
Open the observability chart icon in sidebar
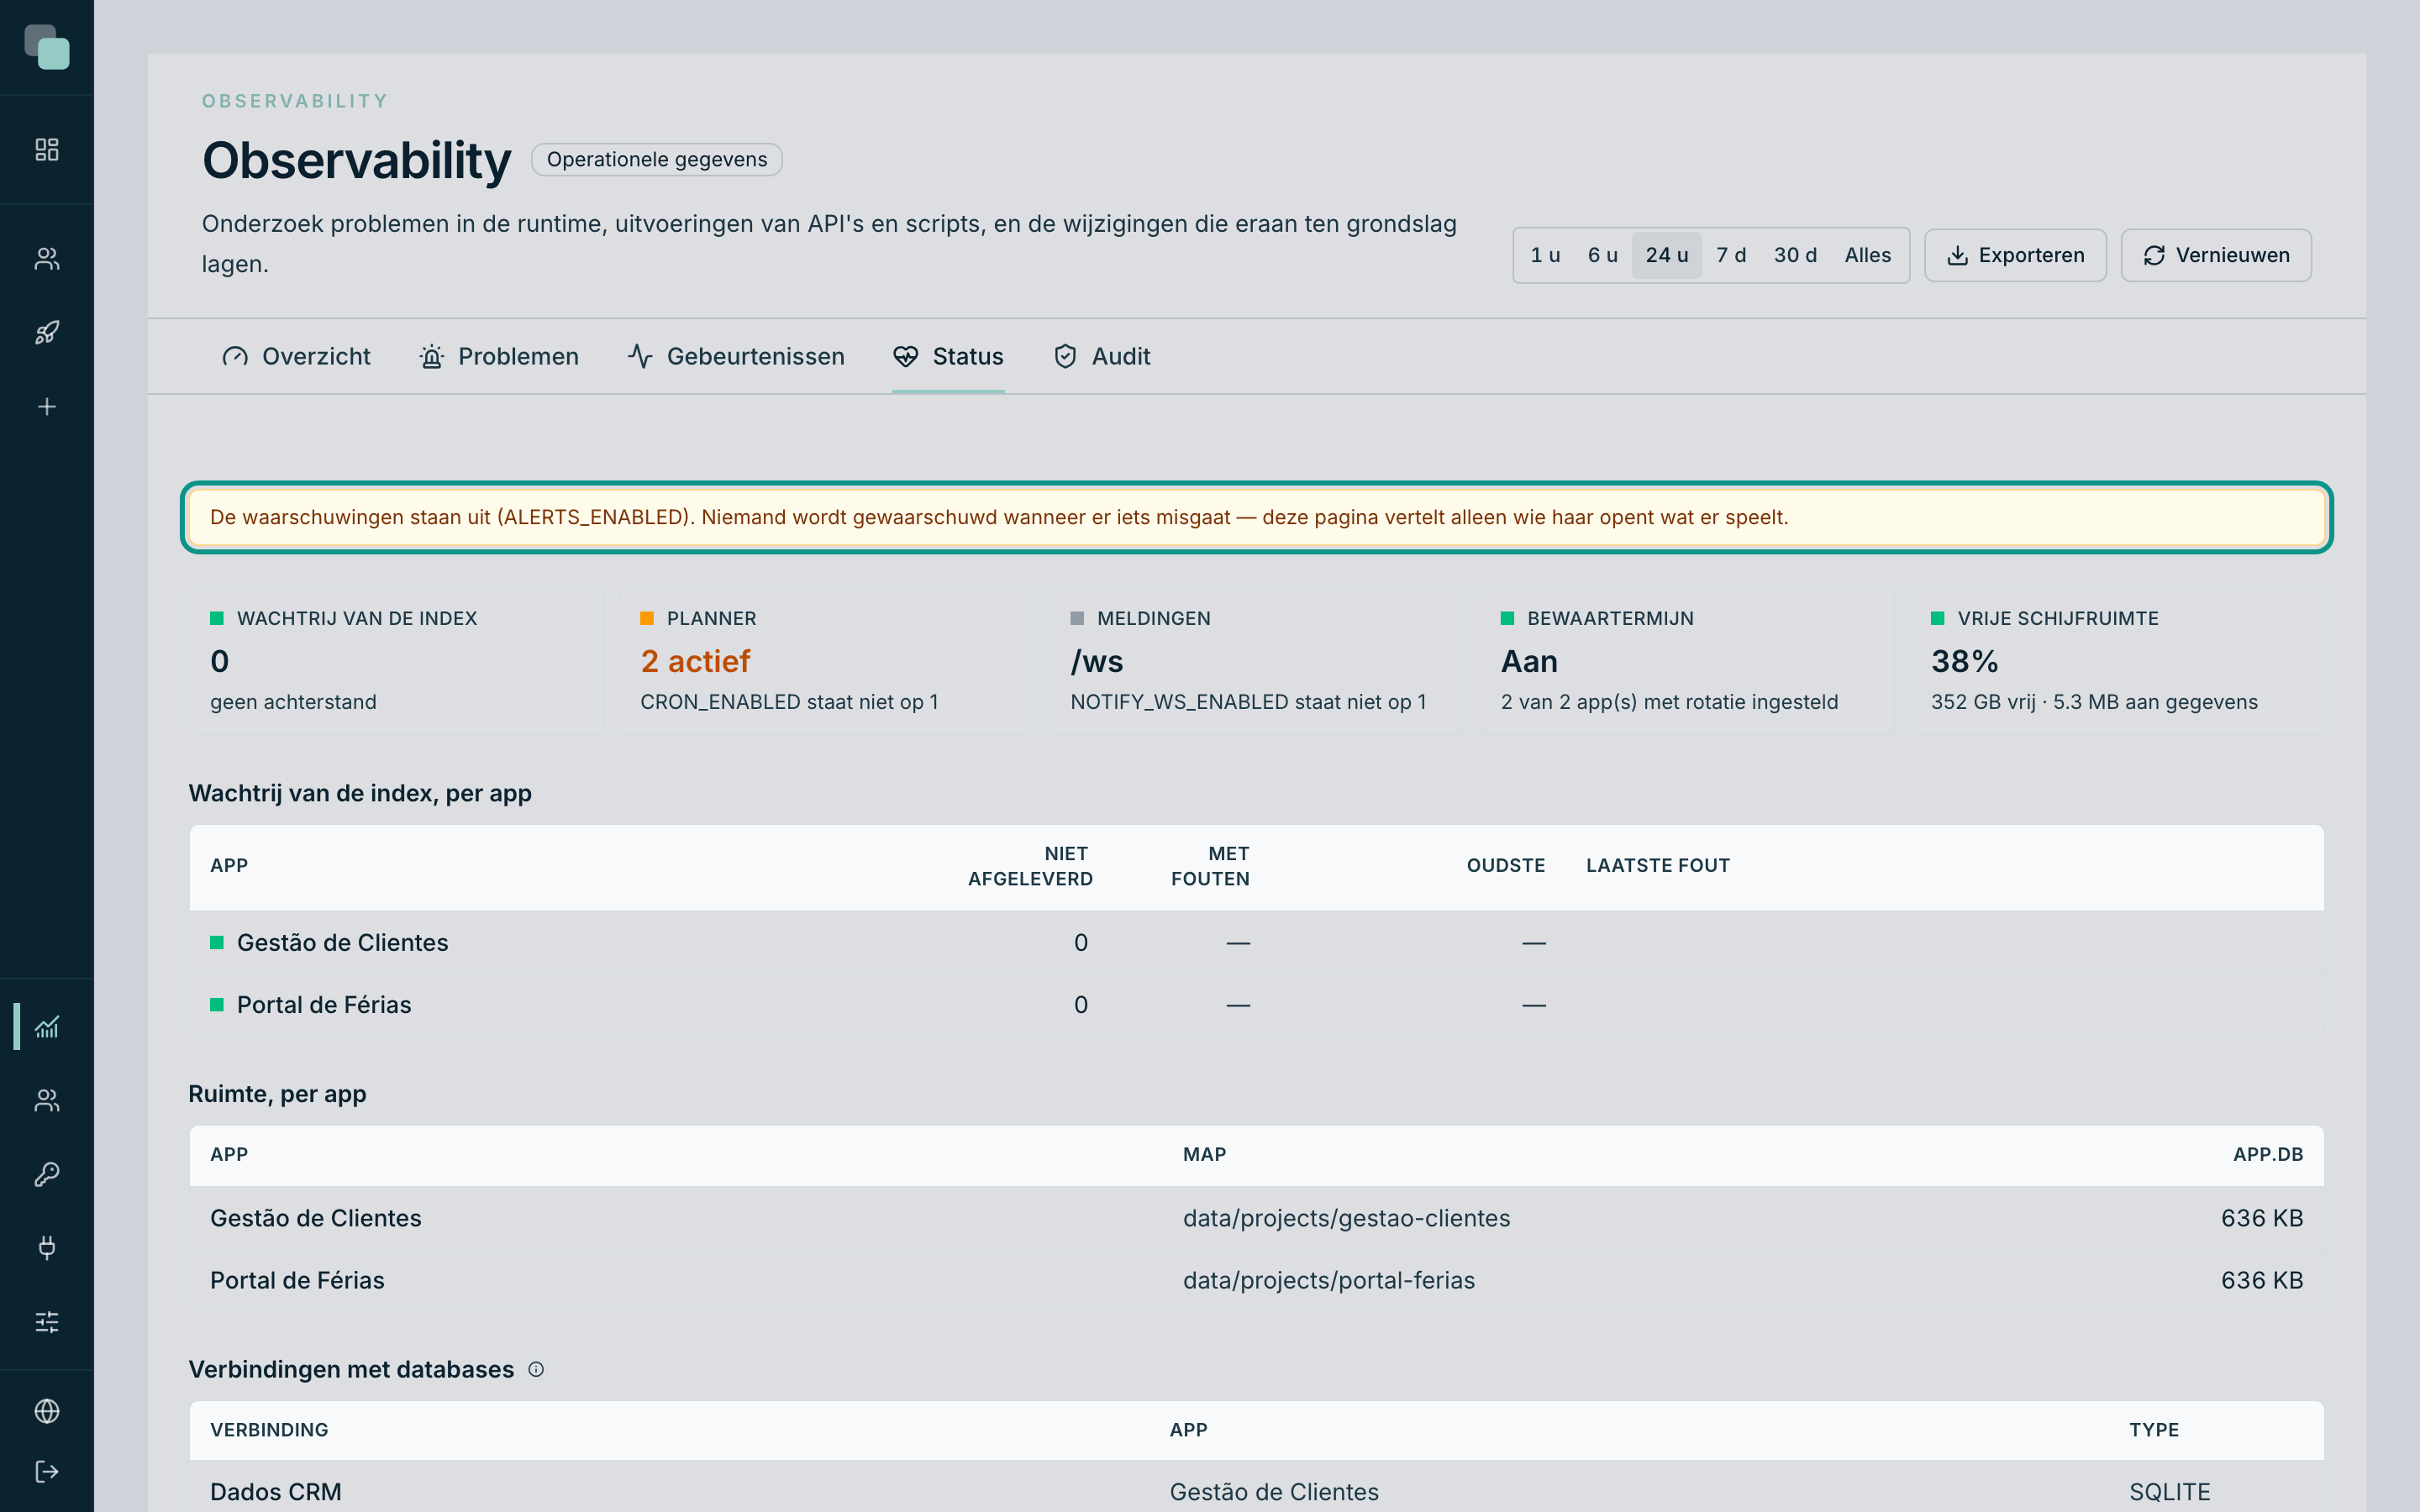[47, 1026]
